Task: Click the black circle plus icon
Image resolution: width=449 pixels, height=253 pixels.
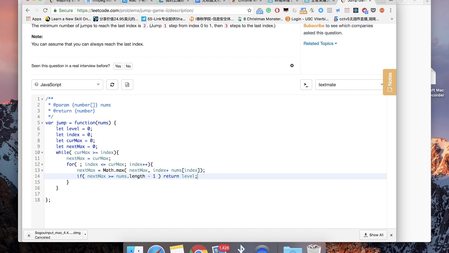Action: click(x=292, y=66)
